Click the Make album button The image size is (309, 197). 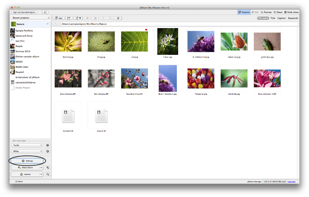pyautogui.click(x=25, y=168)
